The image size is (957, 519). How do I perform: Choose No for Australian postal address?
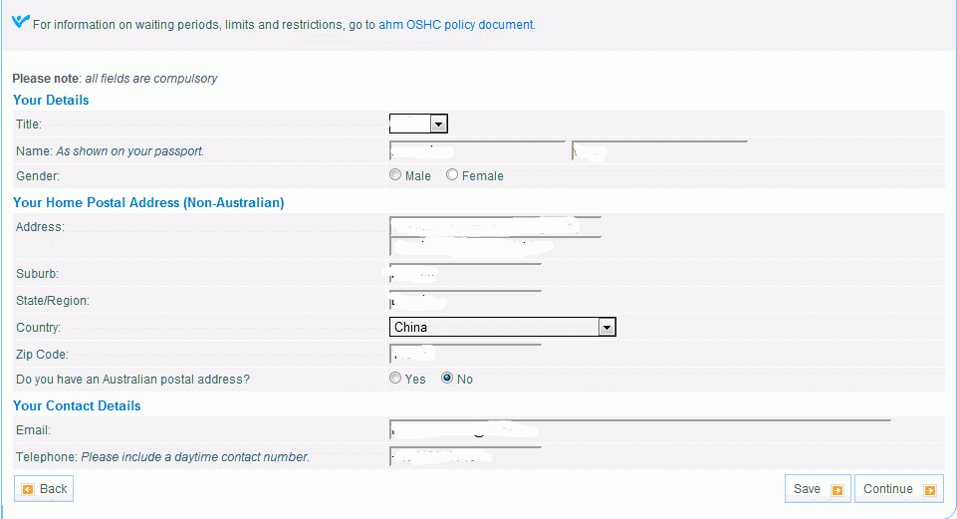tap(447, 379)
